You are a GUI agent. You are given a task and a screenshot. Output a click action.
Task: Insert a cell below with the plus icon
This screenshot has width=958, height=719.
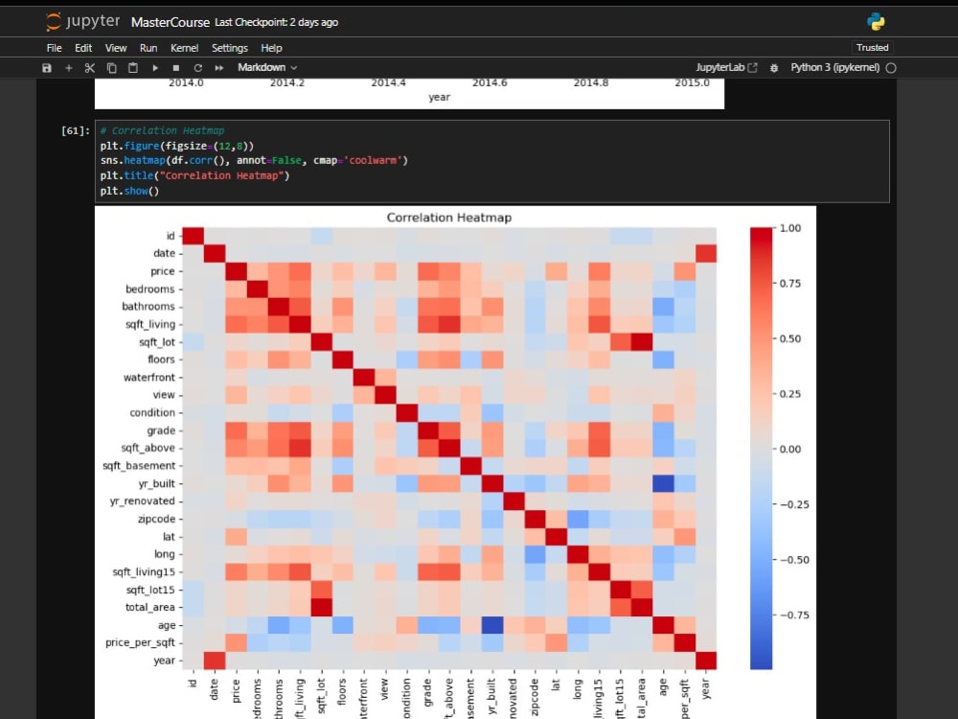[68, 68]
